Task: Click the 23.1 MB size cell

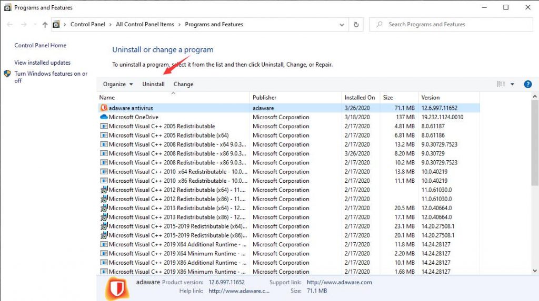Action: point(405,226)
